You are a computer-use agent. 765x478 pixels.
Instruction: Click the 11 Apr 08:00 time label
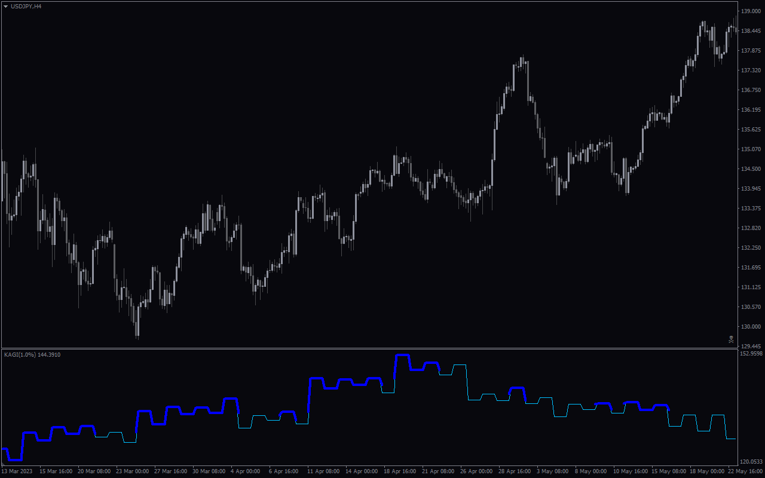click(x=324, y=471)
